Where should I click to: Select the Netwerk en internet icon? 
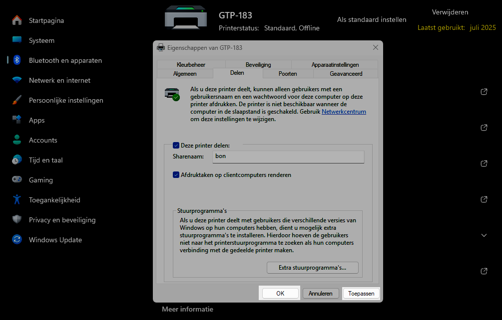tap(17, 80)
